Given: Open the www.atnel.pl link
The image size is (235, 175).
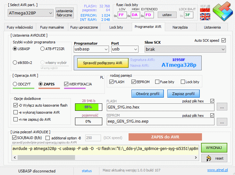Looking at the screenshot, I should [217, 170].
